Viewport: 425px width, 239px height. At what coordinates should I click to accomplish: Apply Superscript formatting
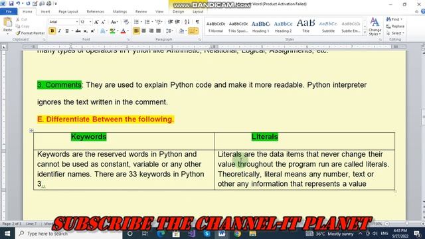pos(92,31)
